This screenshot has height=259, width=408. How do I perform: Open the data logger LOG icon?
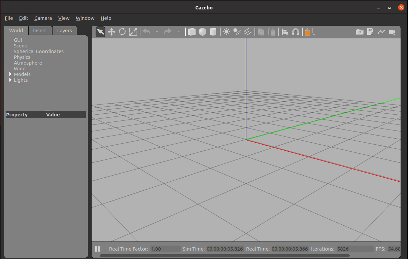pos(370,32)
